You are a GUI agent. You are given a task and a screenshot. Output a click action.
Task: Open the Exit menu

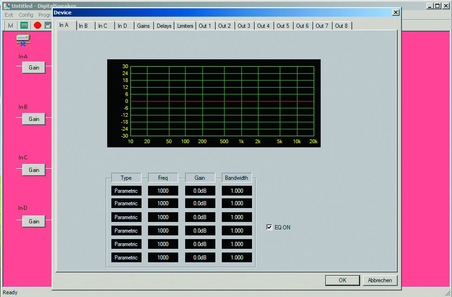(x=9, y=15)
